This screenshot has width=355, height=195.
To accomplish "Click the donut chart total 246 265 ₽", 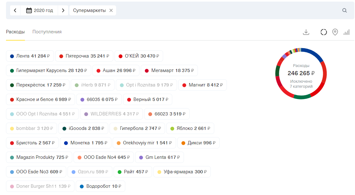I will pyautogui.click(x=301, y=73).
